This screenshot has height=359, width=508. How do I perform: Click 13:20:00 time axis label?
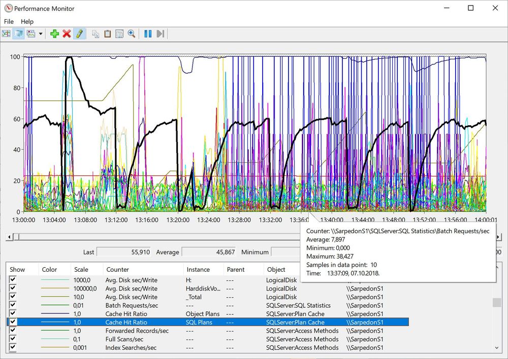tap(178, 220)
